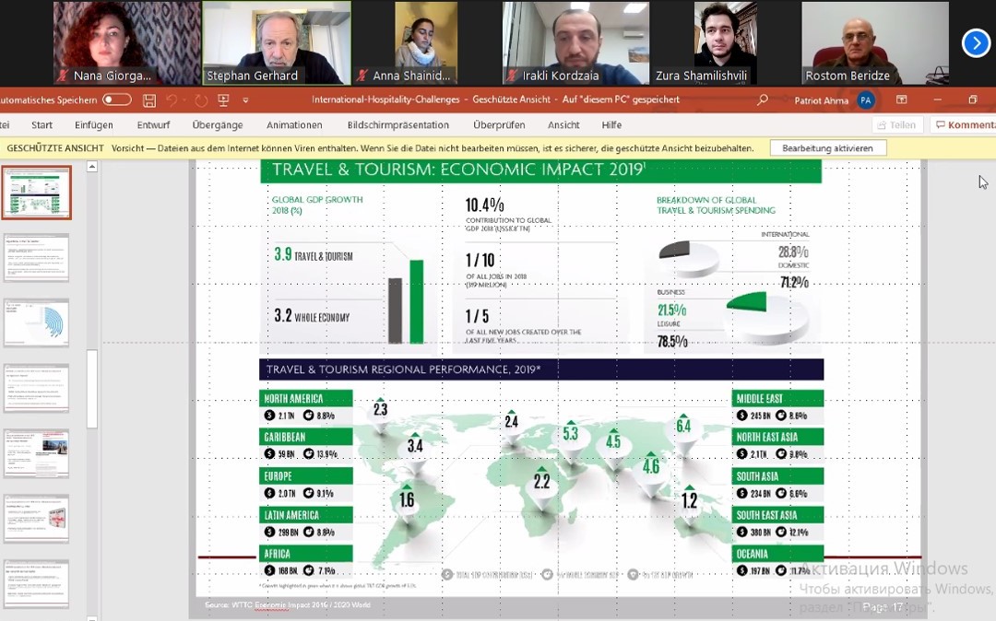This screenshot has height=621, width=996.
Task: Open the undo history dropdown arrow
Action: [184, 100]
